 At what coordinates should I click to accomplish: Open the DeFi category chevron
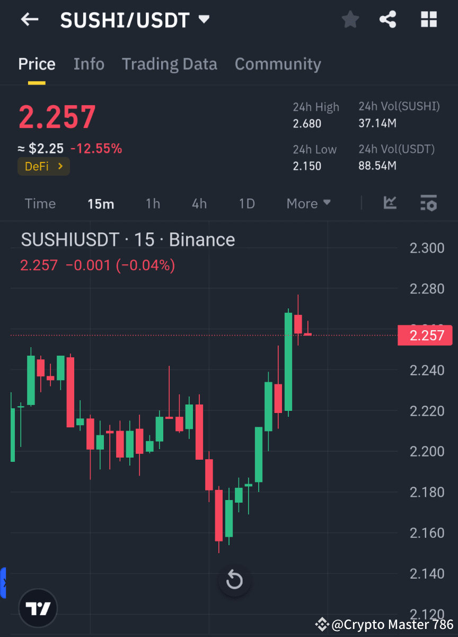(60, 166)
